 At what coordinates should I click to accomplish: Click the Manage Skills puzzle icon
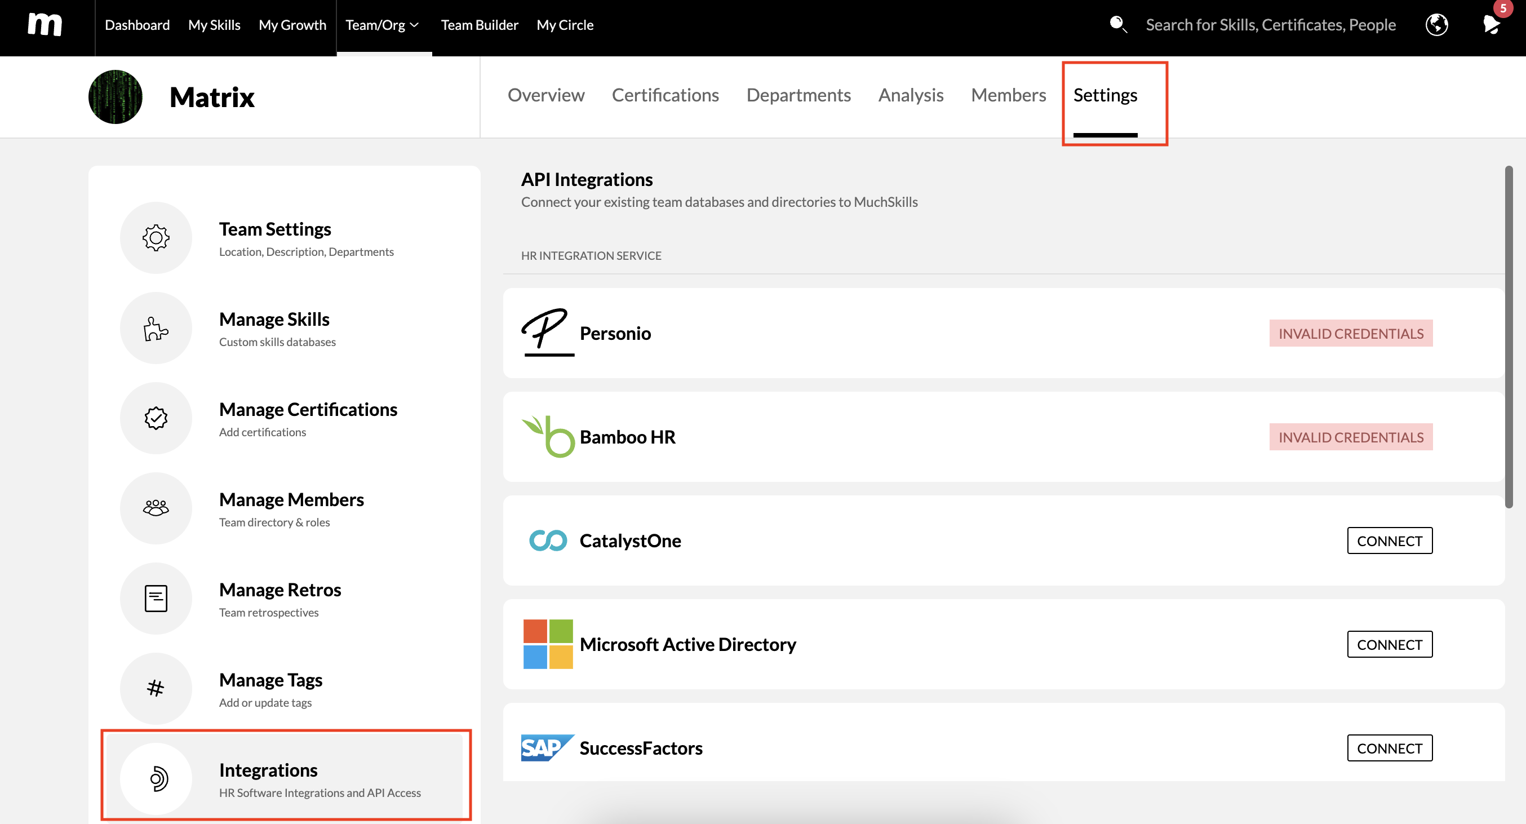156,328
